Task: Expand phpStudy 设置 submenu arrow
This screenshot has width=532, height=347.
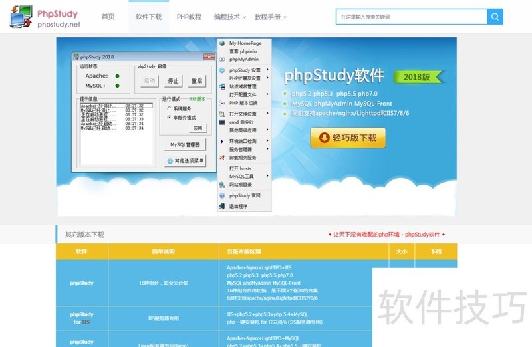Action: click(267, 70)
